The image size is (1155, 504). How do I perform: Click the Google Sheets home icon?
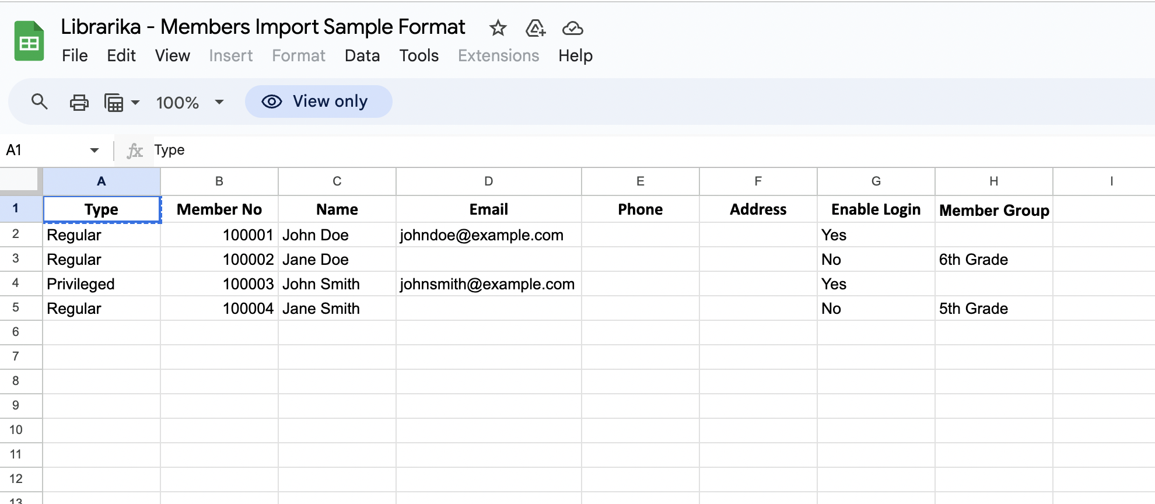(29, 41)
